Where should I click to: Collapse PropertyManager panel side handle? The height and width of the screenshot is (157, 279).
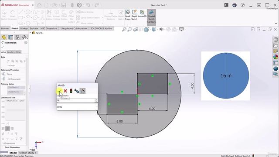30,89
